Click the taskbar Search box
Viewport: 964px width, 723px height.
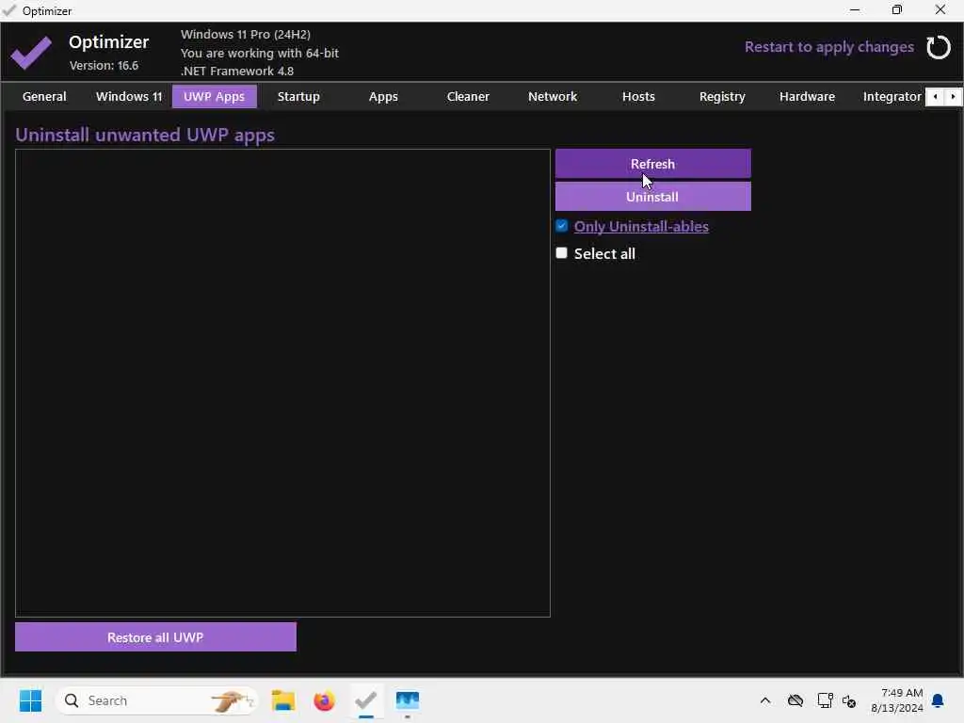(157, 700)
